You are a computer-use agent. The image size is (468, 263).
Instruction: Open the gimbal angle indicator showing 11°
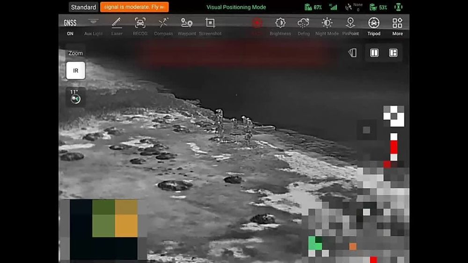coord(75,96)
